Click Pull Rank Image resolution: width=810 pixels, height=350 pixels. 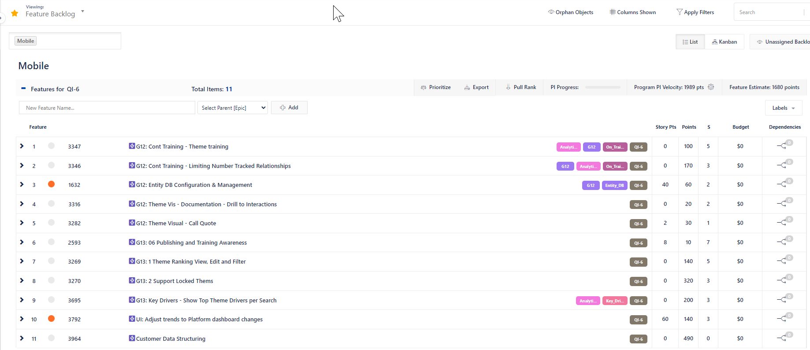pyautogui.click(x=521, y=87)
